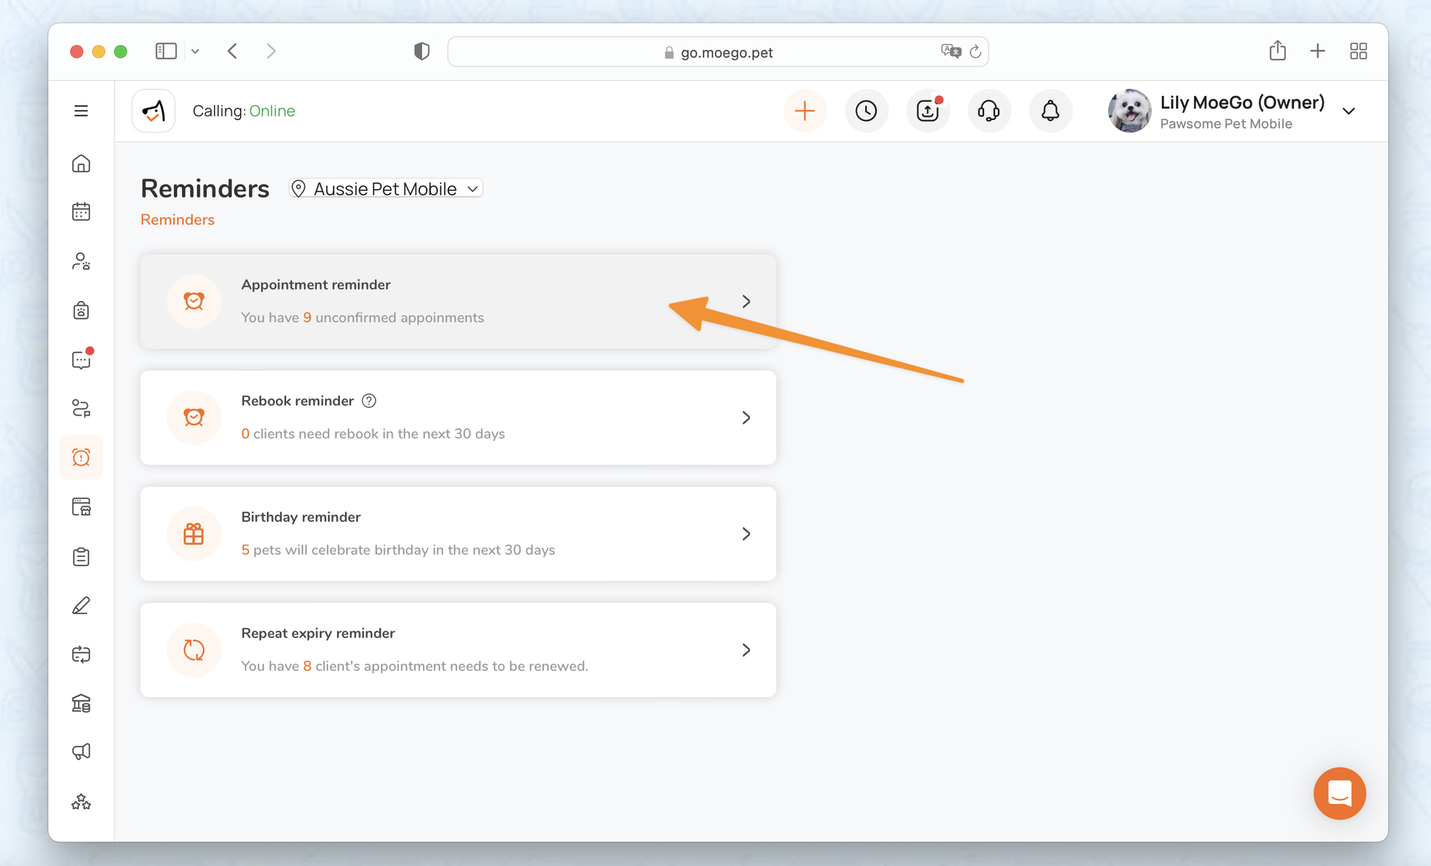Open Safari sidebar options dropdown arrow

(195, 51)
